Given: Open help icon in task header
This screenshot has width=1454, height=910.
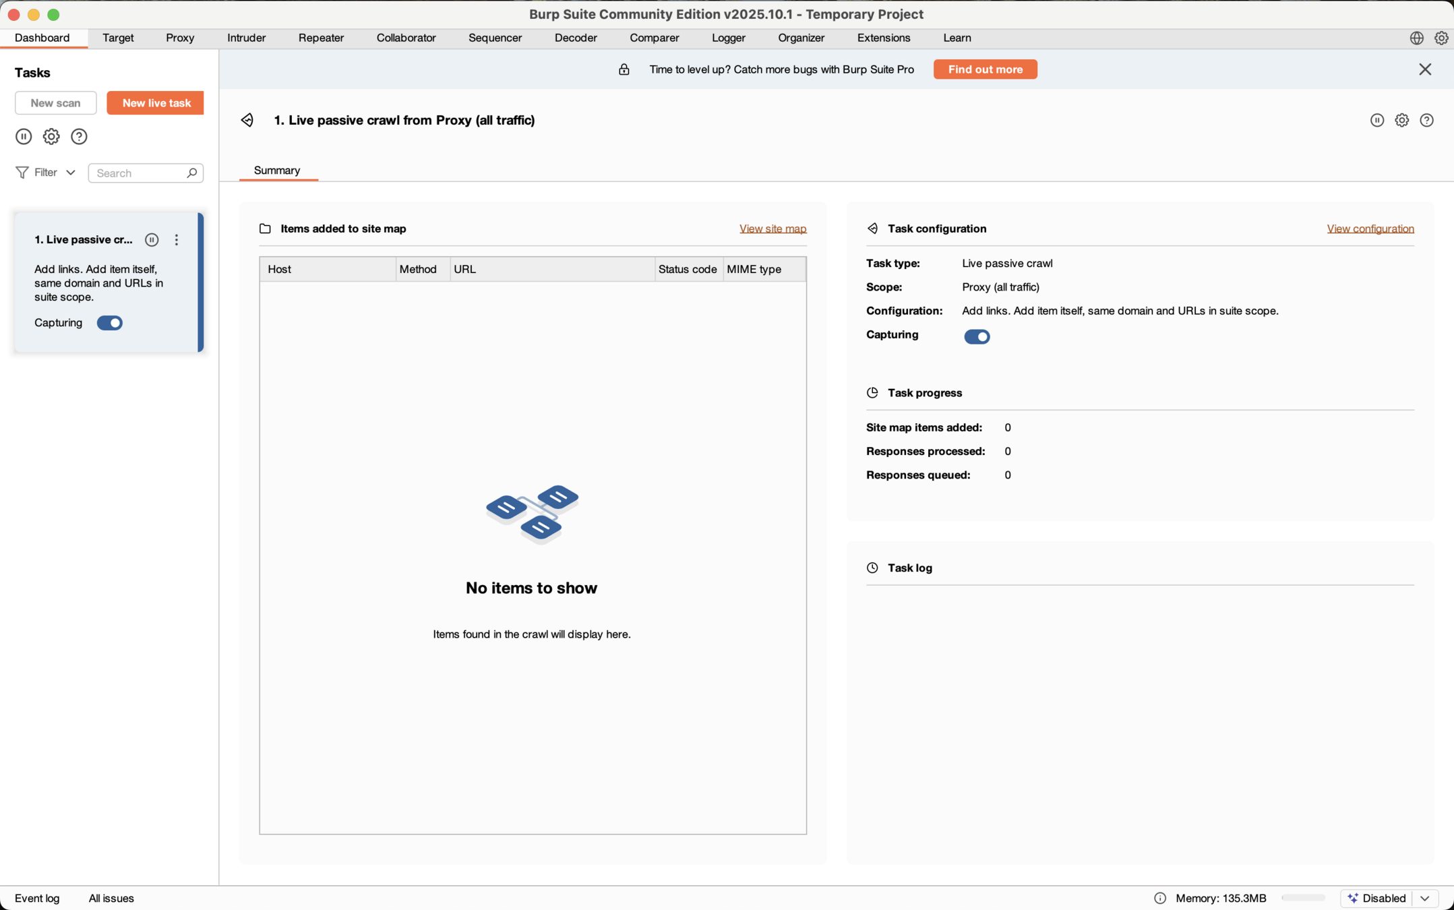Looking at the screenshot, I should point(1426,120).
